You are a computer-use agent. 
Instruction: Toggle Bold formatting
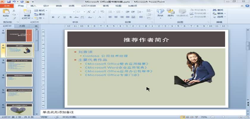tap(53, 17)
